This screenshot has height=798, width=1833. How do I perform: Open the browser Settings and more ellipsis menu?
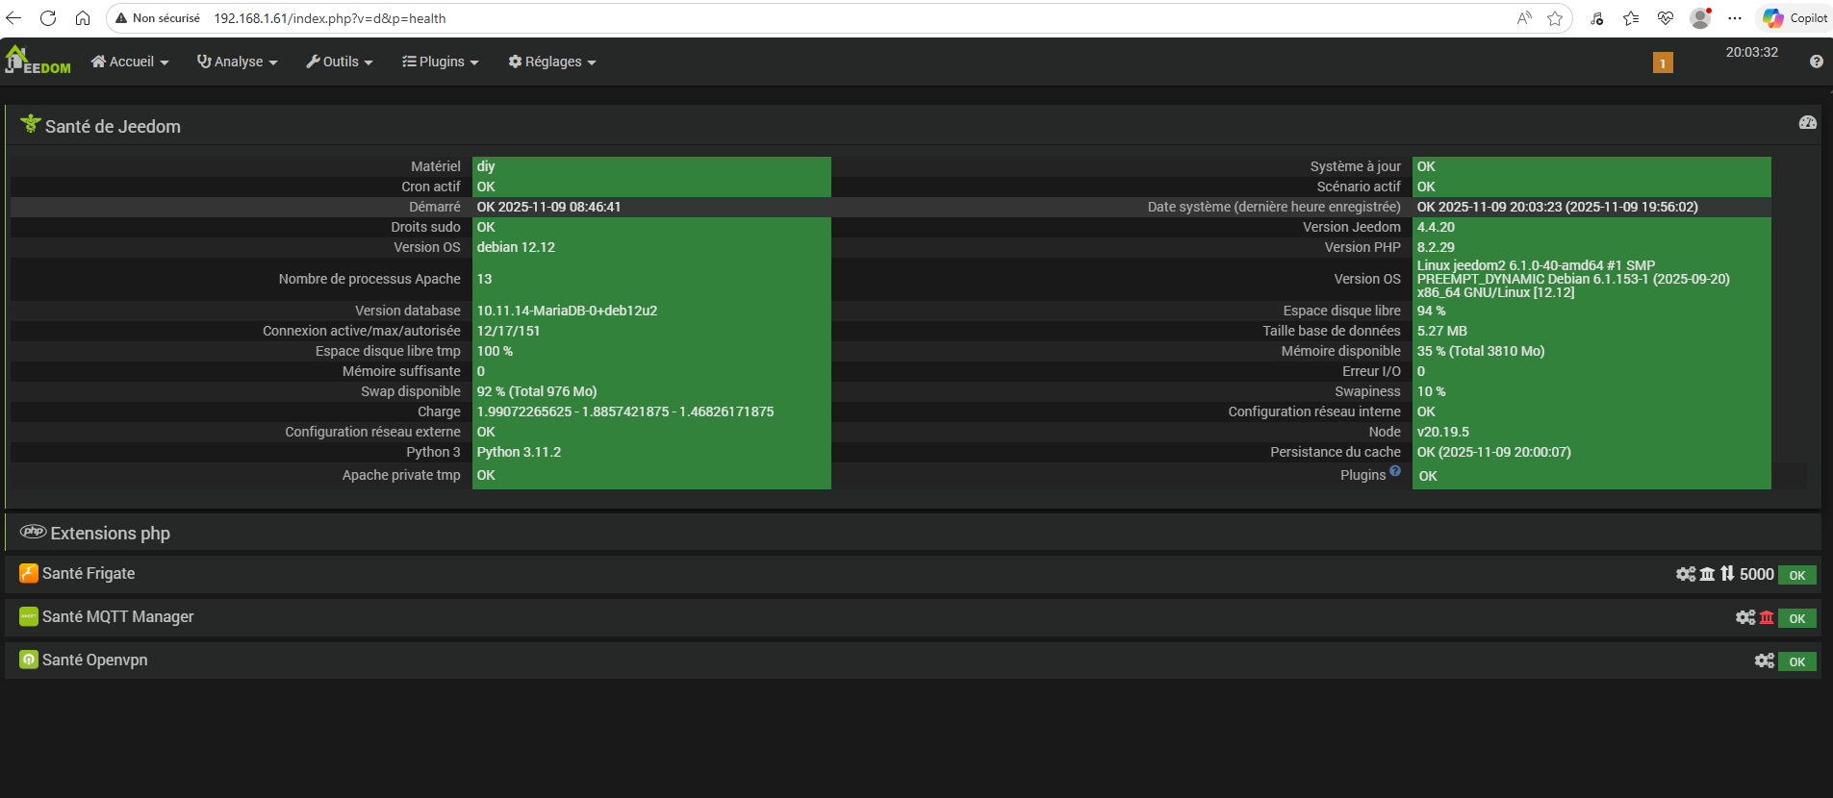click(1735, 18)
